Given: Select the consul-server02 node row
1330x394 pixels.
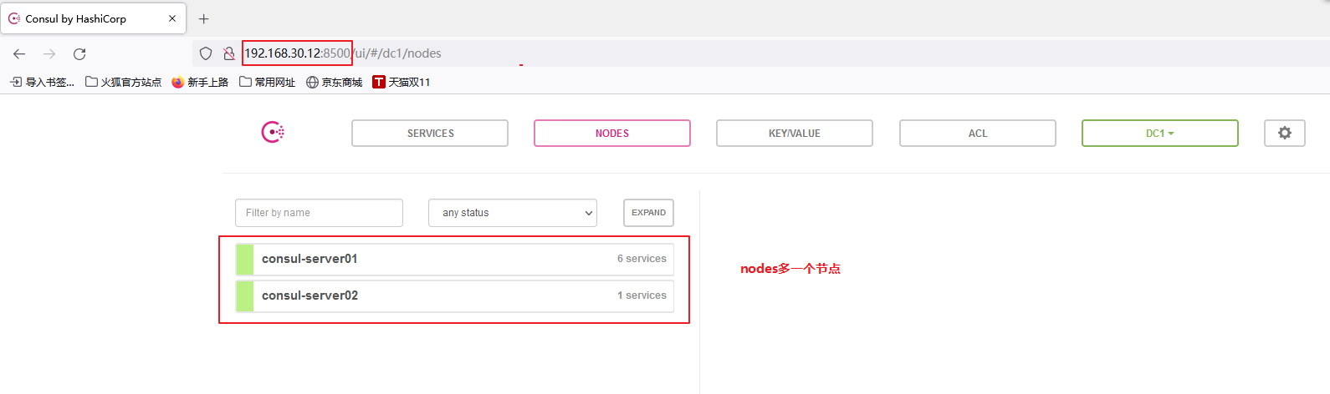Looking at the screenshot, I should [x=454, y=296].
